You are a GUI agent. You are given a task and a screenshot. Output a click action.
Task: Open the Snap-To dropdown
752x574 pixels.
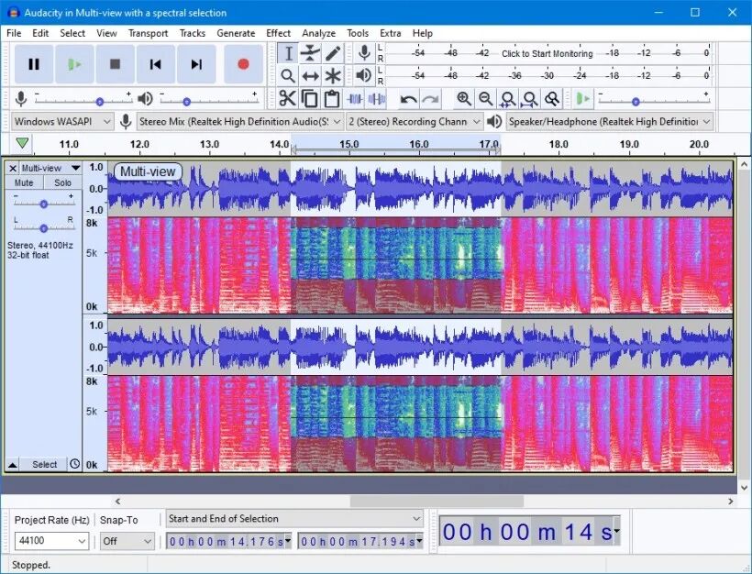(x=126, y=541)
